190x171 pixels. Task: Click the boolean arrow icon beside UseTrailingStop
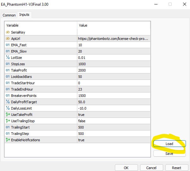[x=8, y=121]
